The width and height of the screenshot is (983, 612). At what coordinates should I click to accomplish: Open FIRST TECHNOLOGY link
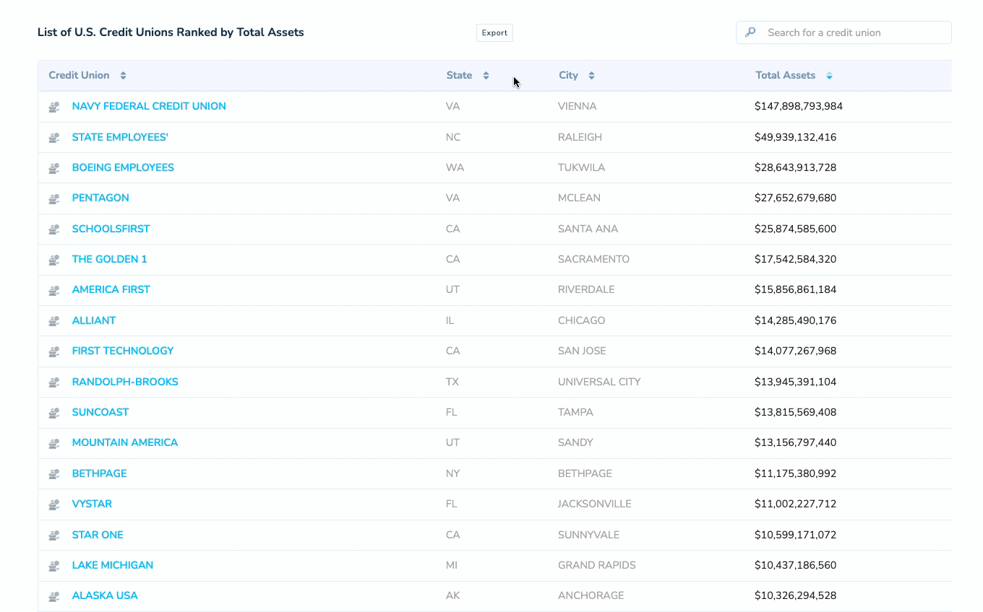123,351
